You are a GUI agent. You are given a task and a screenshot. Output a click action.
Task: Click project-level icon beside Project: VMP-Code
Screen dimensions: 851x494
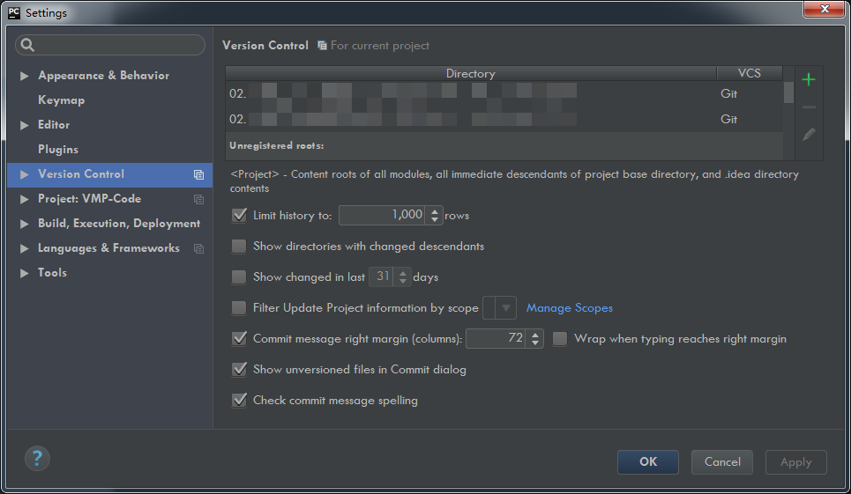tap(198, 199)
